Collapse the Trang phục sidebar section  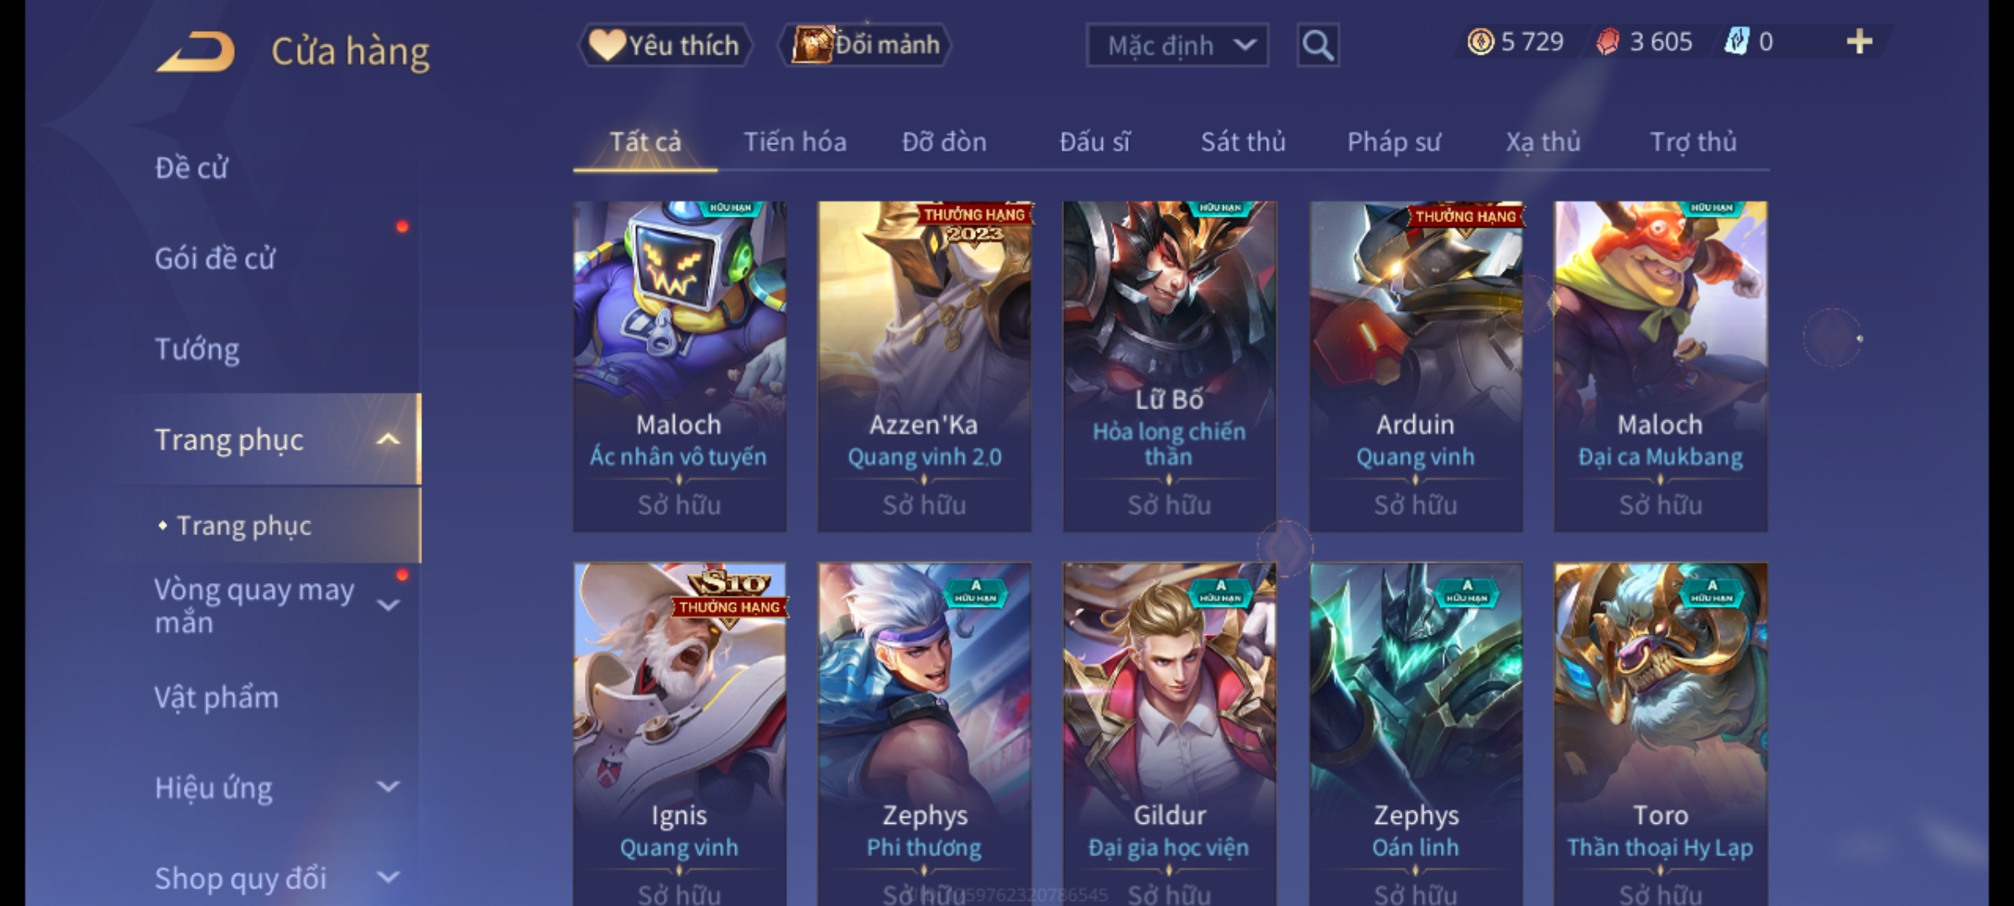(388, 440)
